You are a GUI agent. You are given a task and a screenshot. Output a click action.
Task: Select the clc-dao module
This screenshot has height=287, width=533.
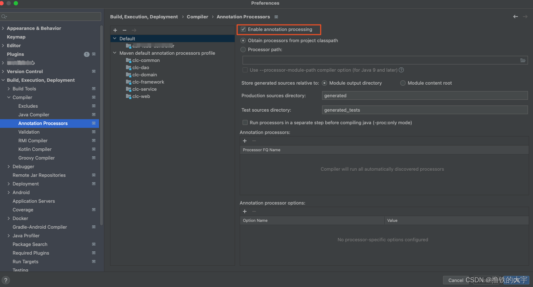(141, 68)
